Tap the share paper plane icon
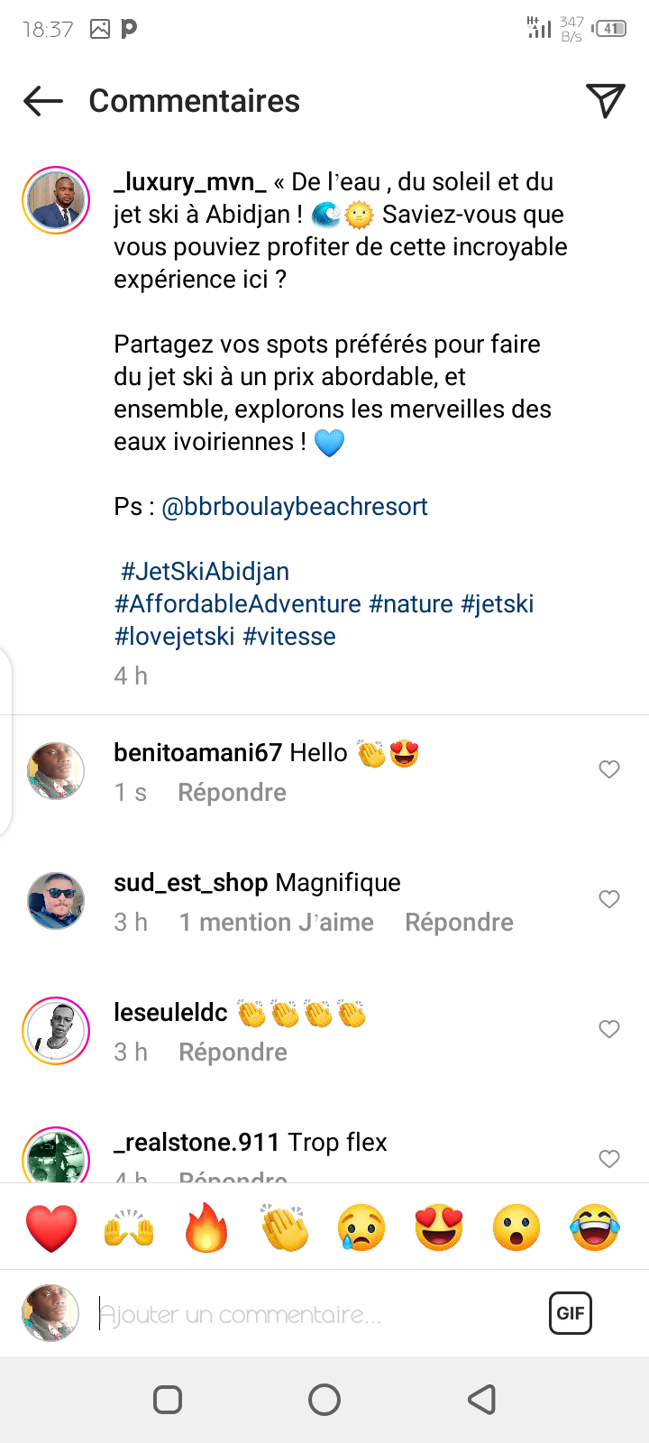 pyautogui.click(x=605, y=100)
